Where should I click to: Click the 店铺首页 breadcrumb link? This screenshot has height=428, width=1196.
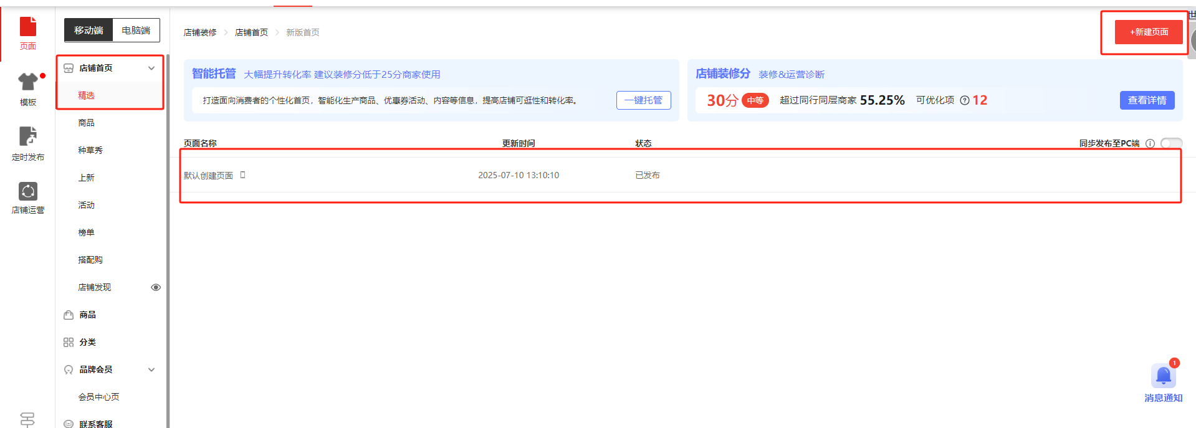click(251, 32)
